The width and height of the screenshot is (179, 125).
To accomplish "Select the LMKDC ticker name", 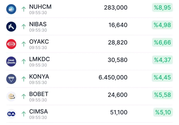I will click(39, 59).
